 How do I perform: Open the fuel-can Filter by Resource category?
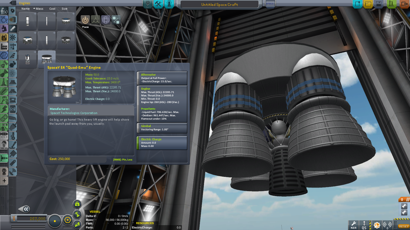coord(4,38)
